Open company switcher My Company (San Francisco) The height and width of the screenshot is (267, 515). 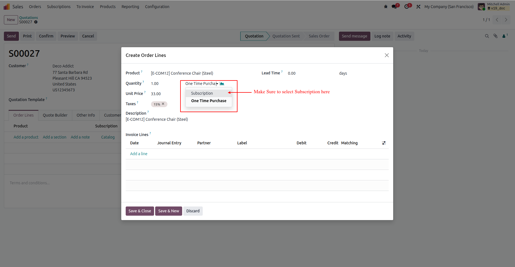point(449,7)
